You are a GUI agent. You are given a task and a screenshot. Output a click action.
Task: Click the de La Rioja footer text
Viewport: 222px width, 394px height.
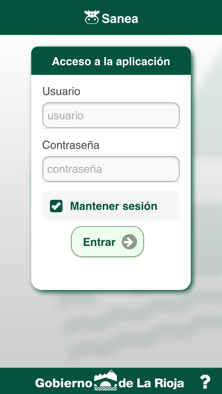coord(151,383)
